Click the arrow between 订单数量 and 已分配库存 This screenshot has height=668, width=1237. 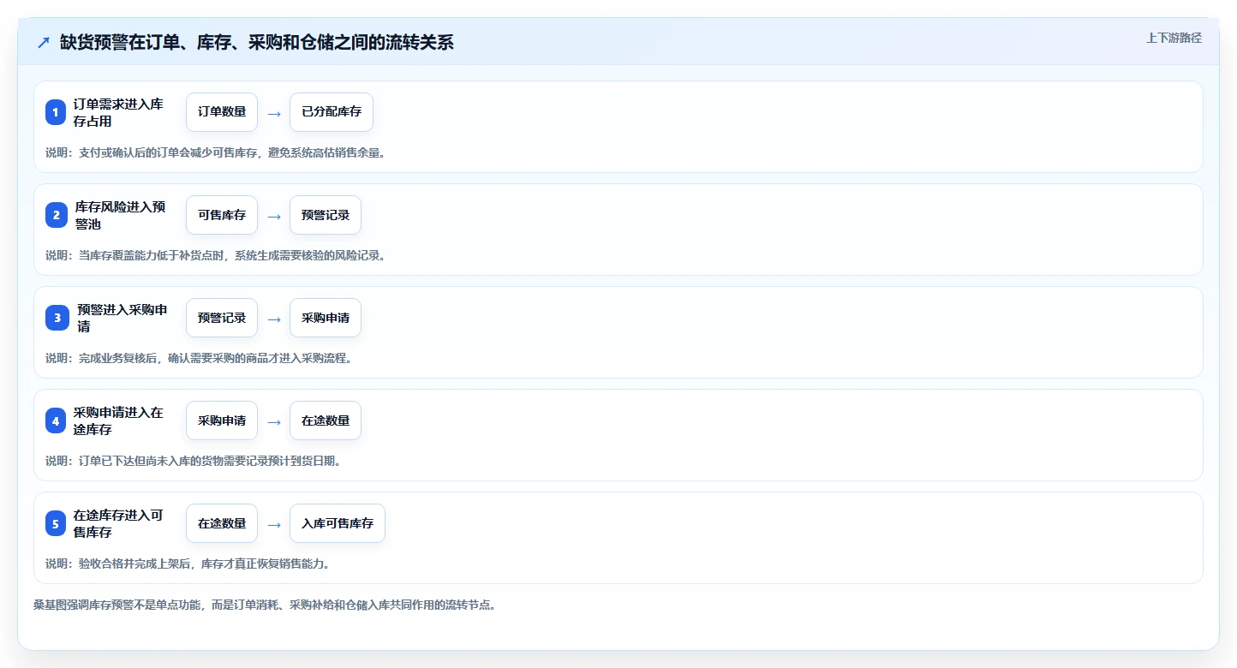pos(274,113)
